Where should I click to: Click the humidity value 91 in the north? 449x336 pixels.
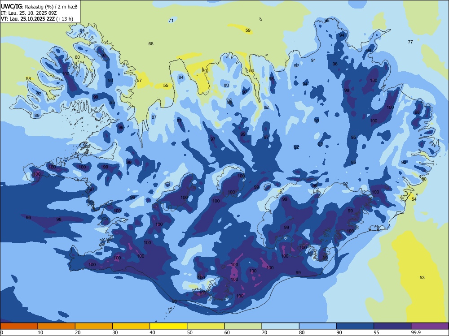coord(313,60)
